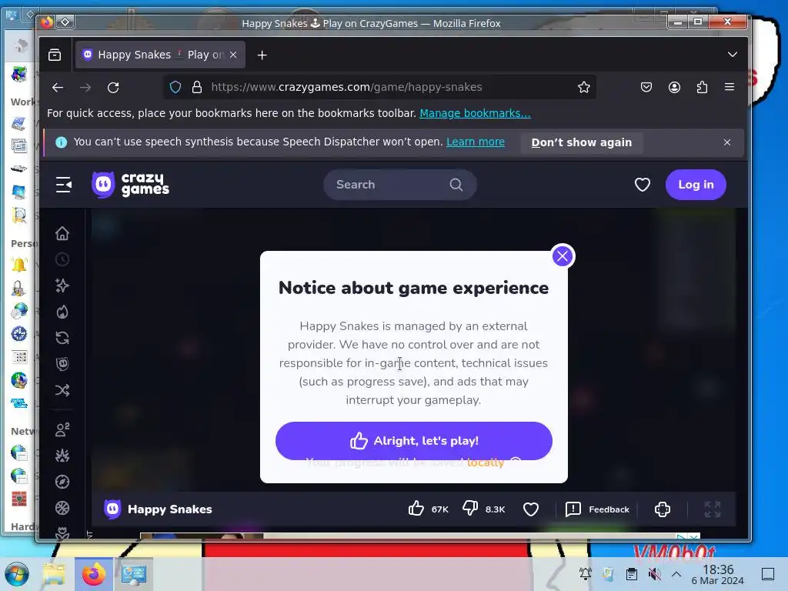
Task: Open Trending flame icon in sidebar
Action: click(62, 312)
